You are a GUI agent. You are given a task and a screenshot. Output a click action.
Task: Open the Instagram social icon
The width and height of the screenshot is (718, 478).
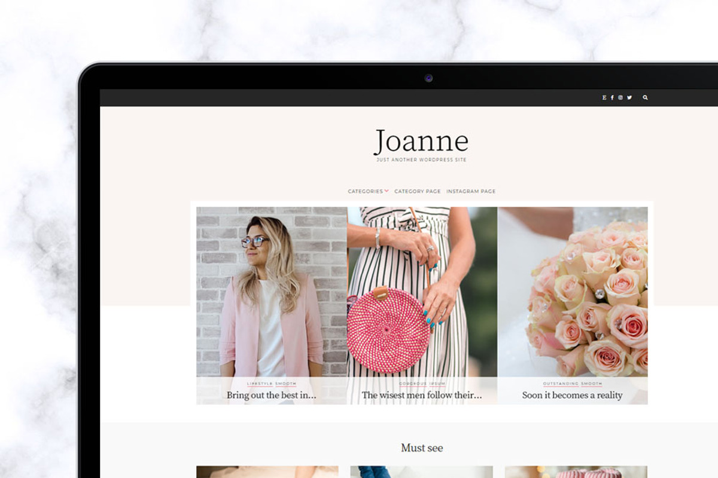tap(620, 97)
